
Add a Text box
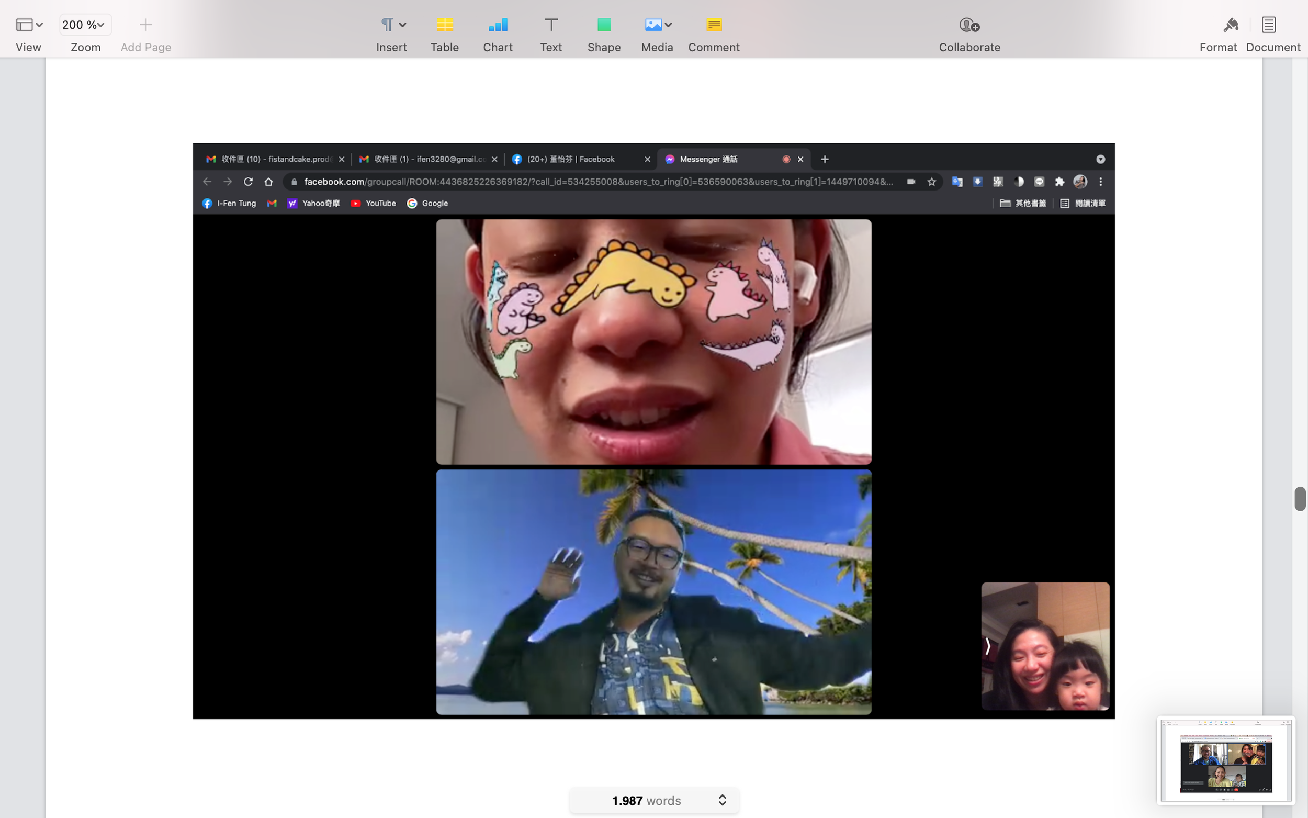coord(550,25)
